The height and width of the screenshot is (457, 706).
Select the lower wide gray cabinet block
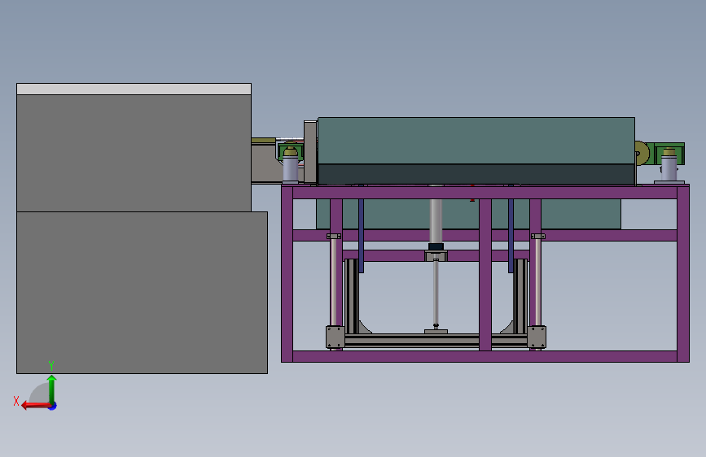click(142, 293)
